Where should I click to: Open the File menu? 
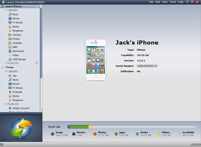point(151,2)
